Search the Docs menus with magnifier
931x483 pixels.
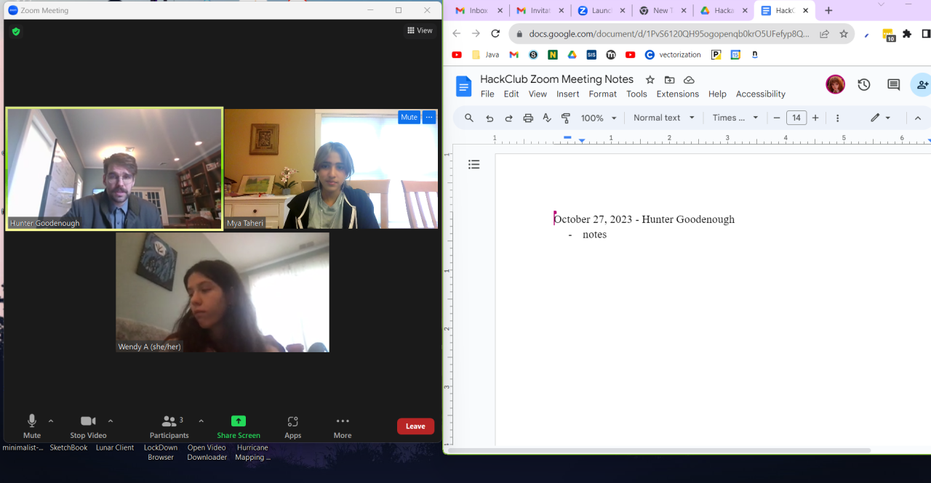[469, 118]
